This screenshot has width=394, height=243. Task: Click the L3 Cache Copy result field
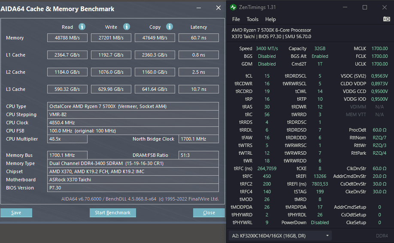tap(155, 89)
